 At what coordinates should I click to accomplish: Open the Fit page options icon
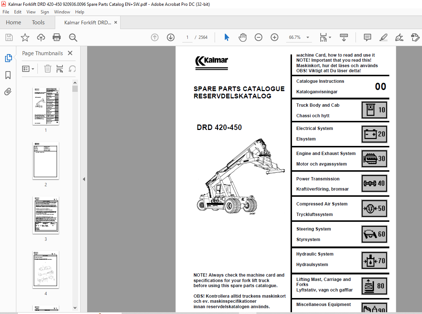coord(323,37)
